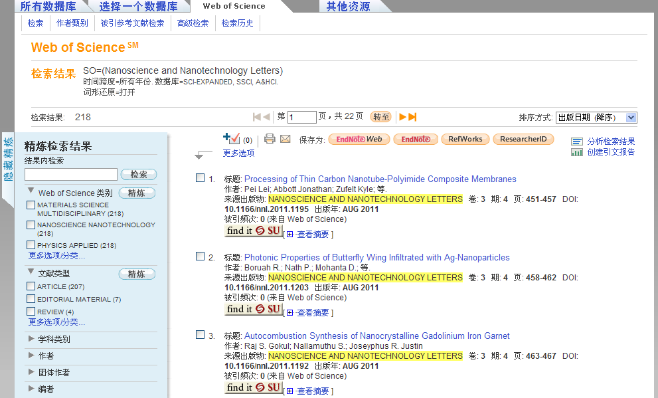658x398 pixels.
Task: Open analyze results list icon
Action: point(577,142)
